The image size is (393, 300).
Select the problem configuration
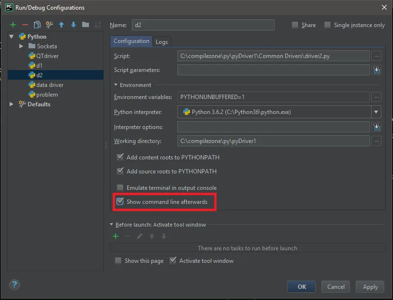(x=56, y=95)
